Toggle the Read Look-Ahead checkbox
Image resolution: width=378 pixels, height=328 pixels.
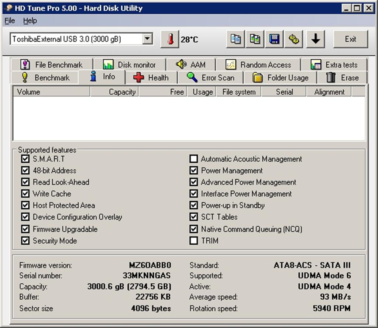(25, 182)
